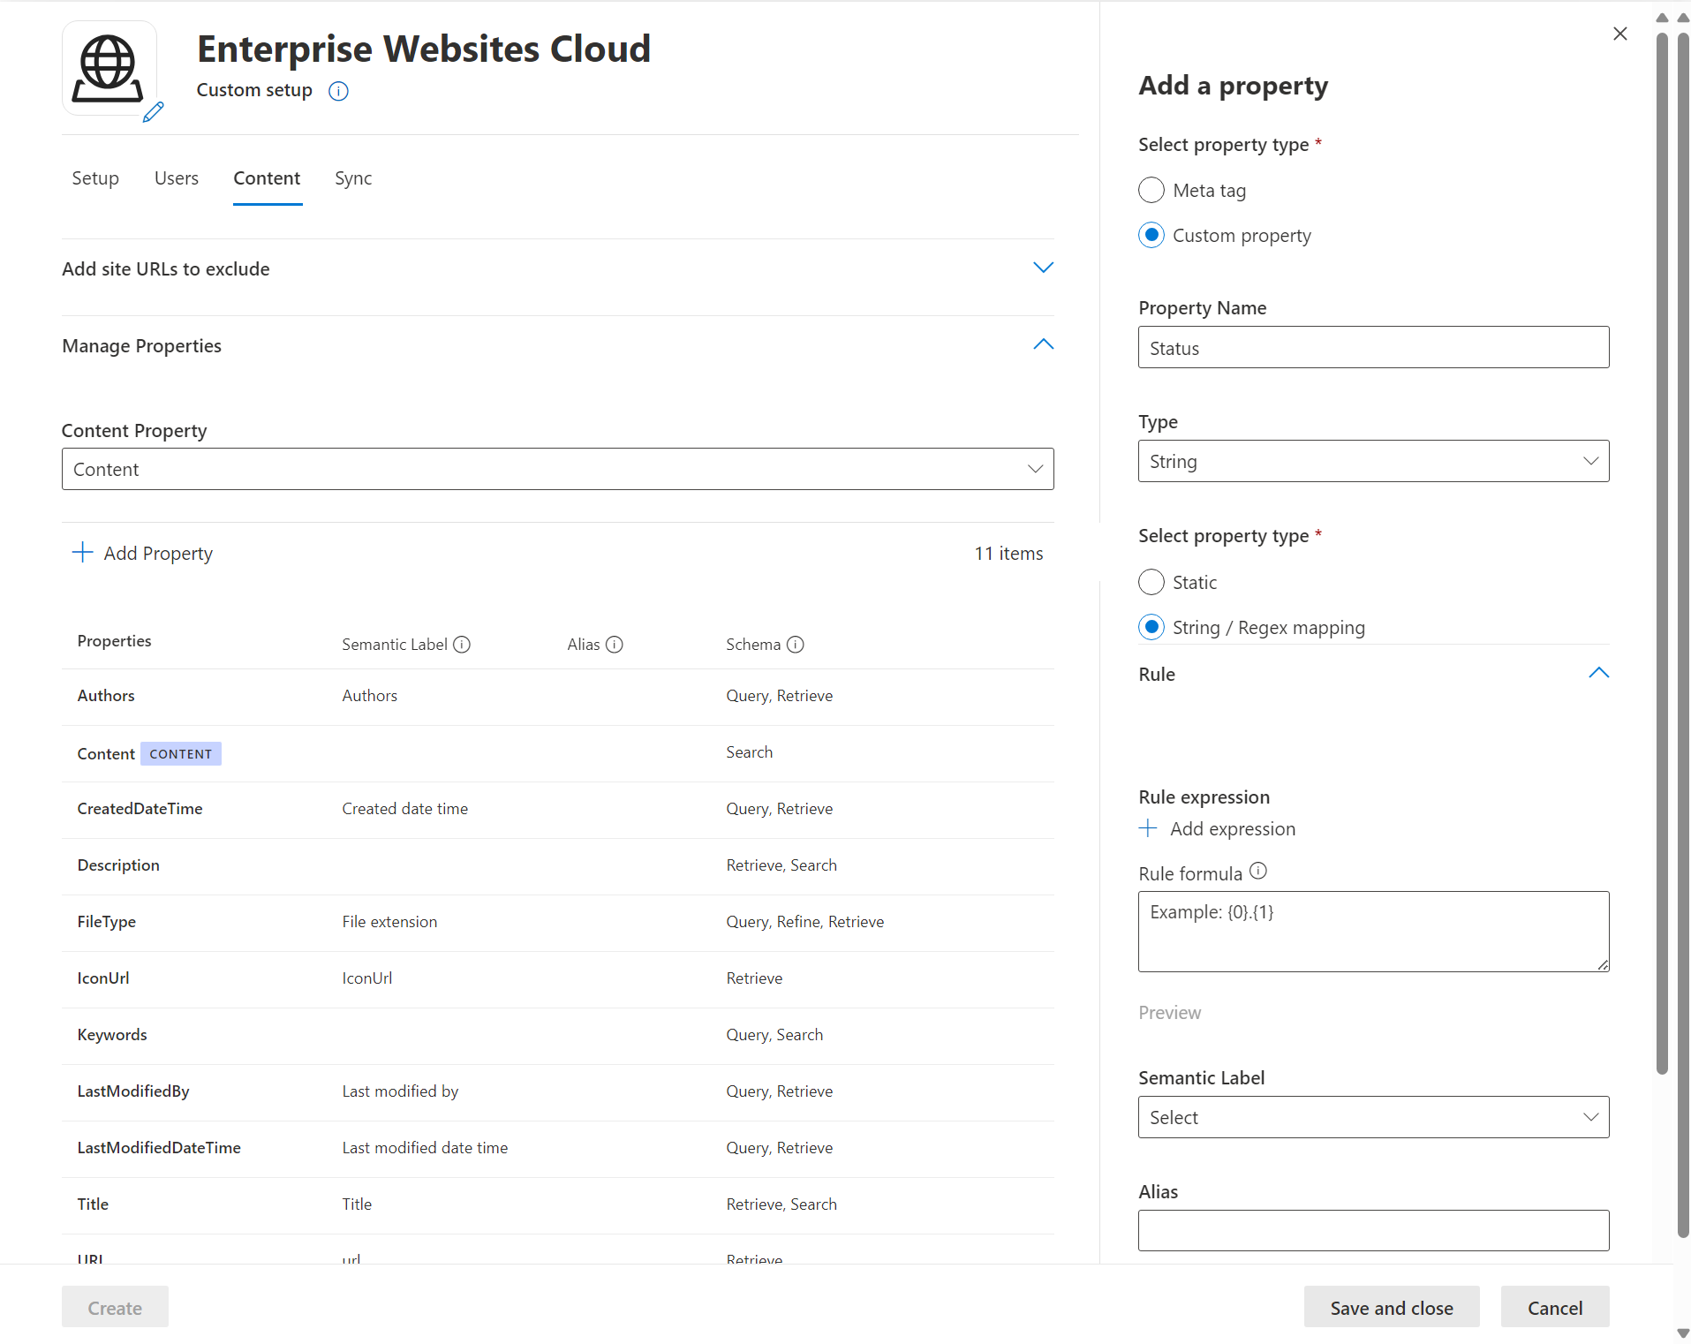Screen dimensions: 1691x1344
Task: Open the Sync tab
Action: pos(352,177)
